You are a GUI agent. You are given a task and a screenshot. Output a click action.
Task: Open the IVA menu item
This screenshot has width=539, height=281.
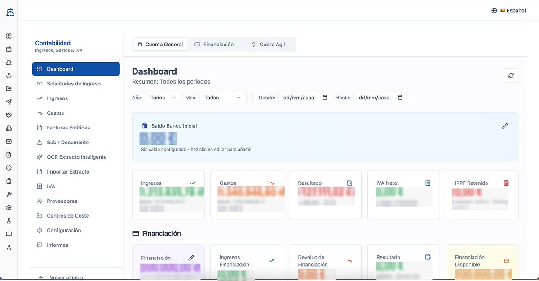[76, 186]
